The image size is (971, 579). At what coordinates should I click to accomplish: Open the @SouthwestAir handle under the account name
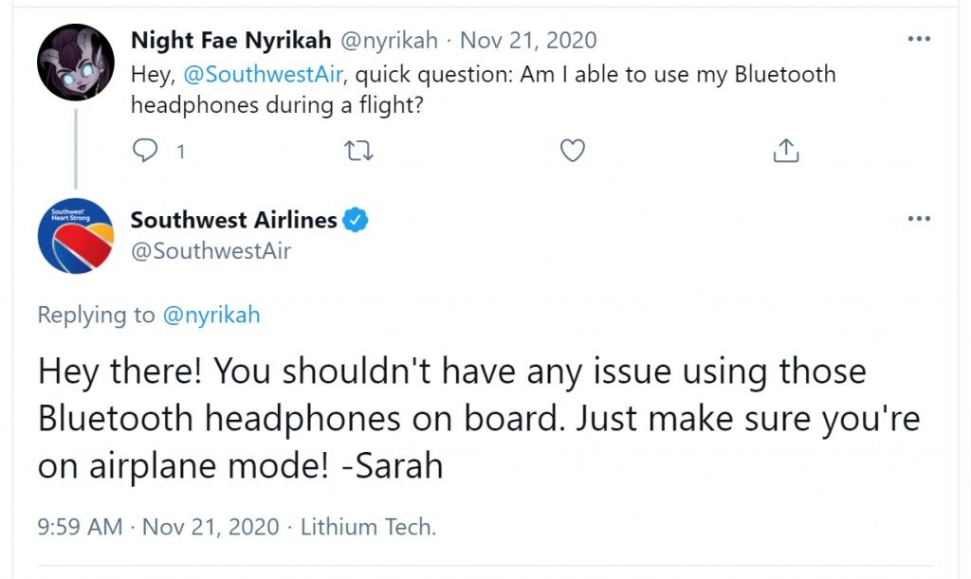211,250
